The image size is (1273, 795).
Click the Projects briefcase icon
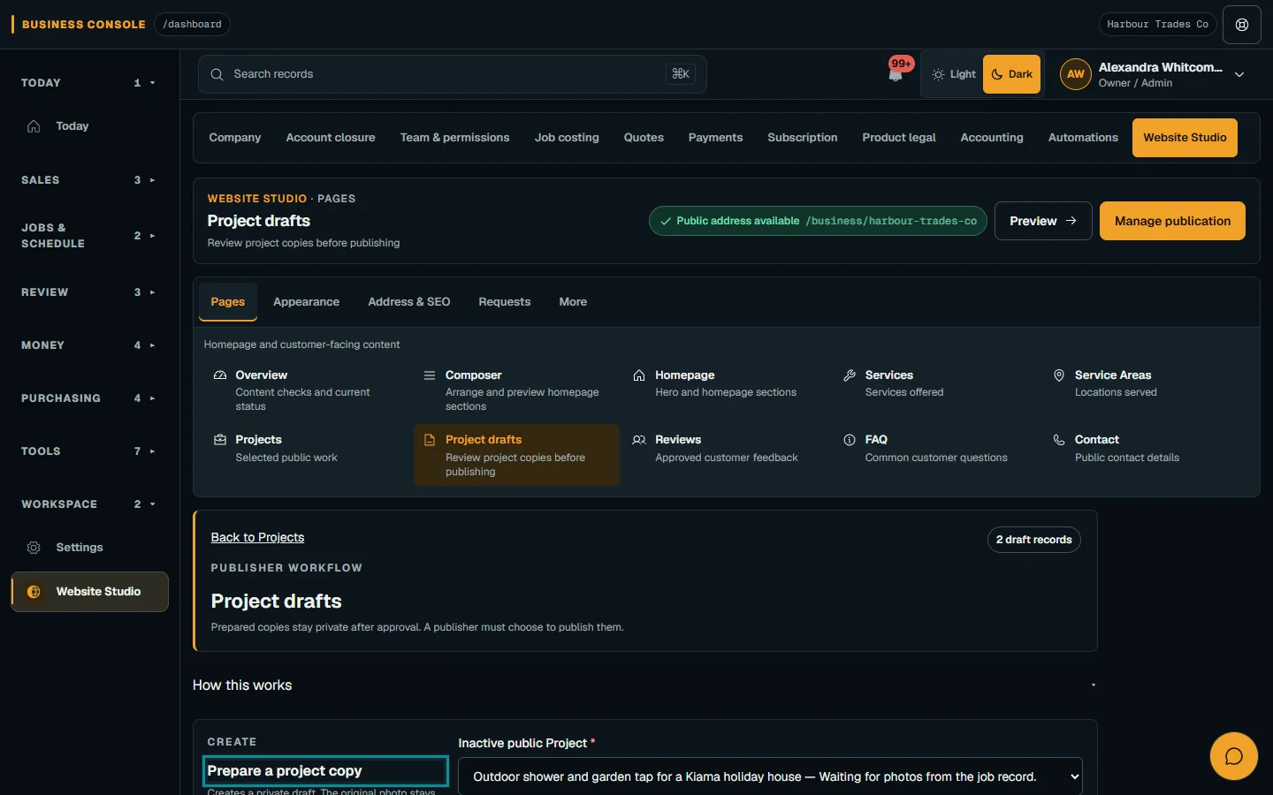pos(220,440)
